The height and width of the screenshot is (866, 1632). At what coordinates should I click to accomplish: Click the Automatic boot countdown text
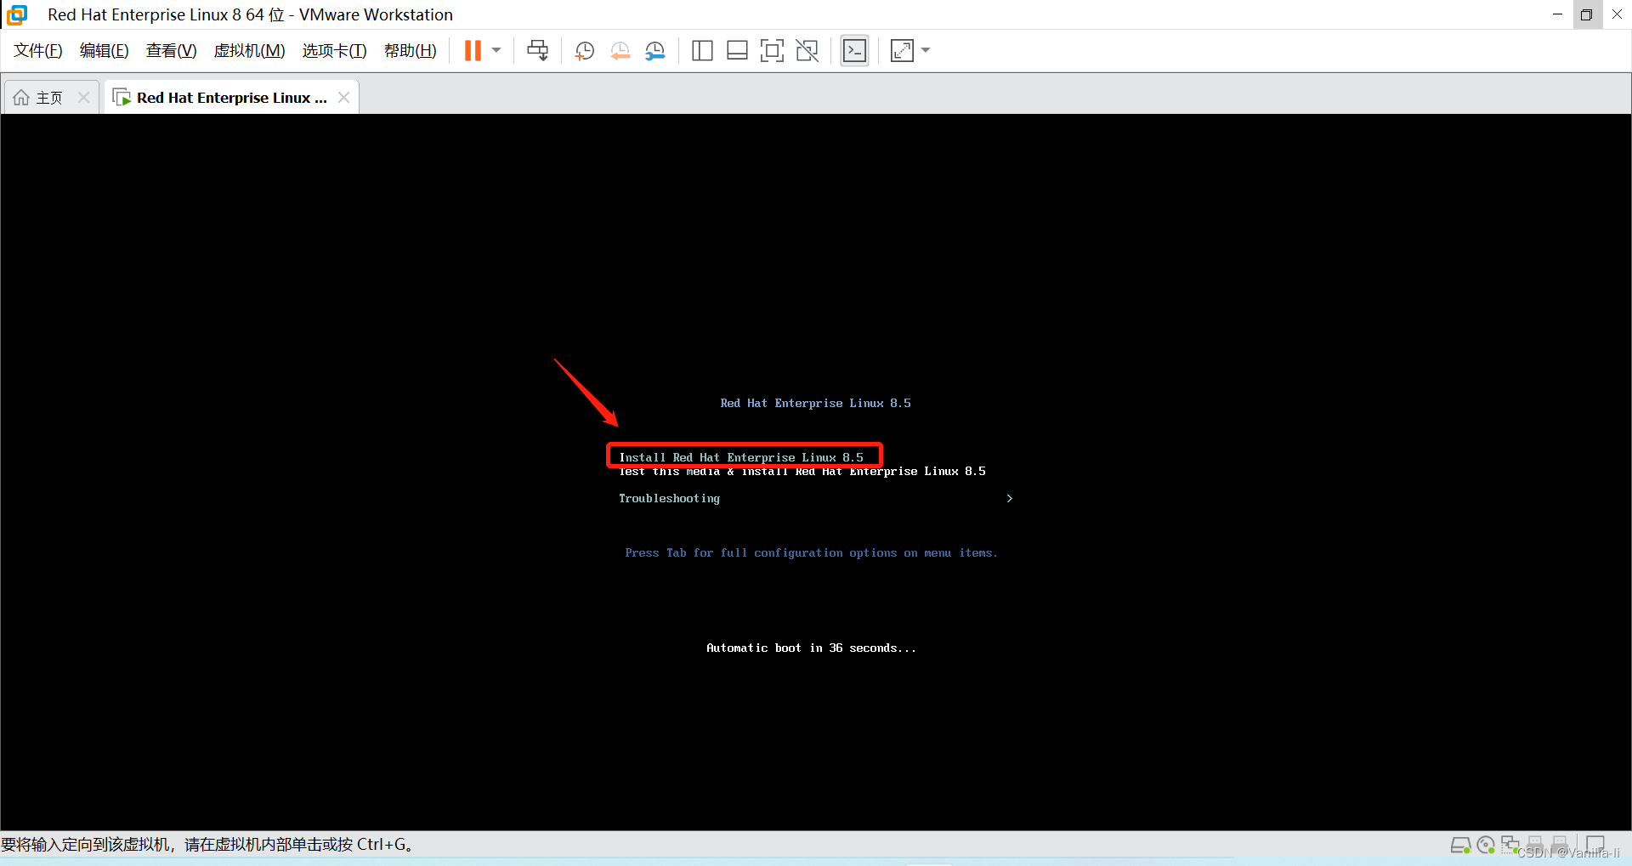coord(811,648)
